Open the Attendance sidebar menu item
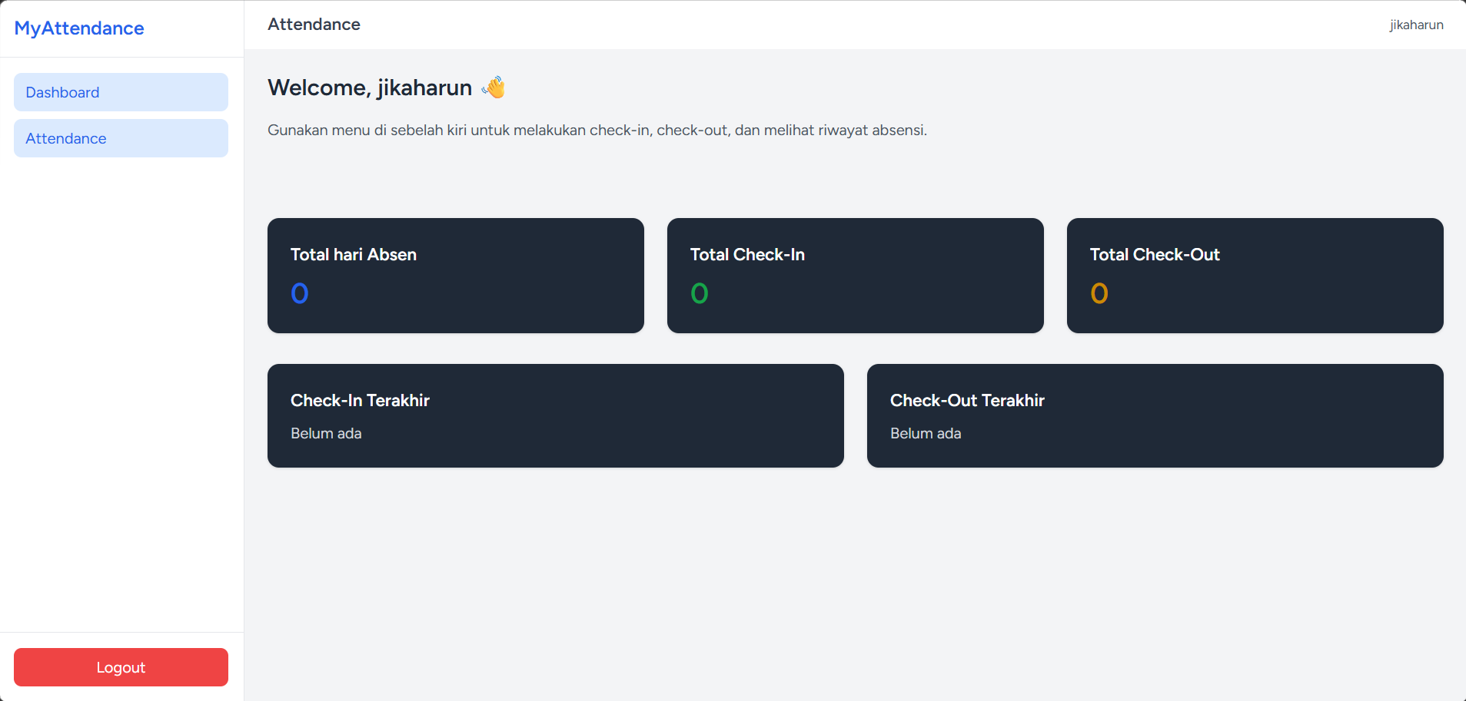This screenshot has height=701, width=1466. pyautogui.click(x=121, y=138)
